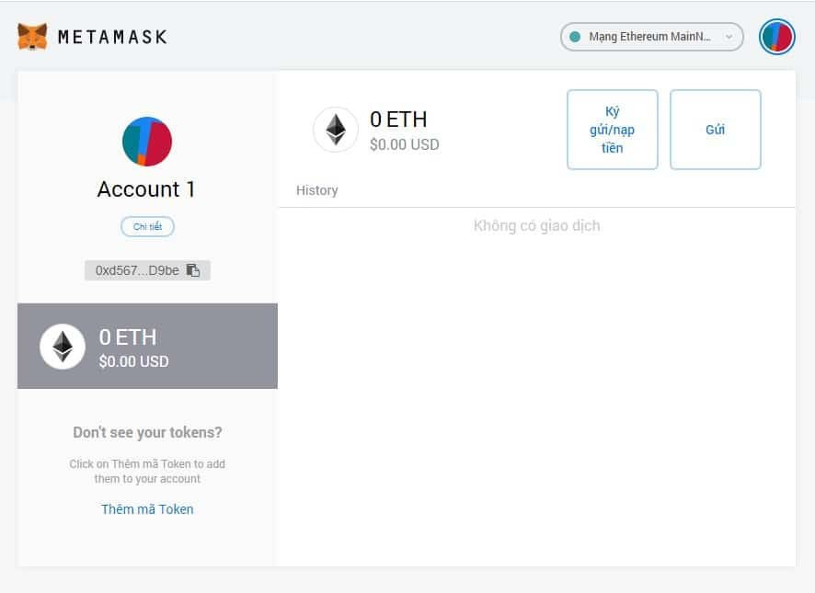815x593 pixels.
Task: Select the ETH icon in the gray balance row
Action: (x=62, y=346)
